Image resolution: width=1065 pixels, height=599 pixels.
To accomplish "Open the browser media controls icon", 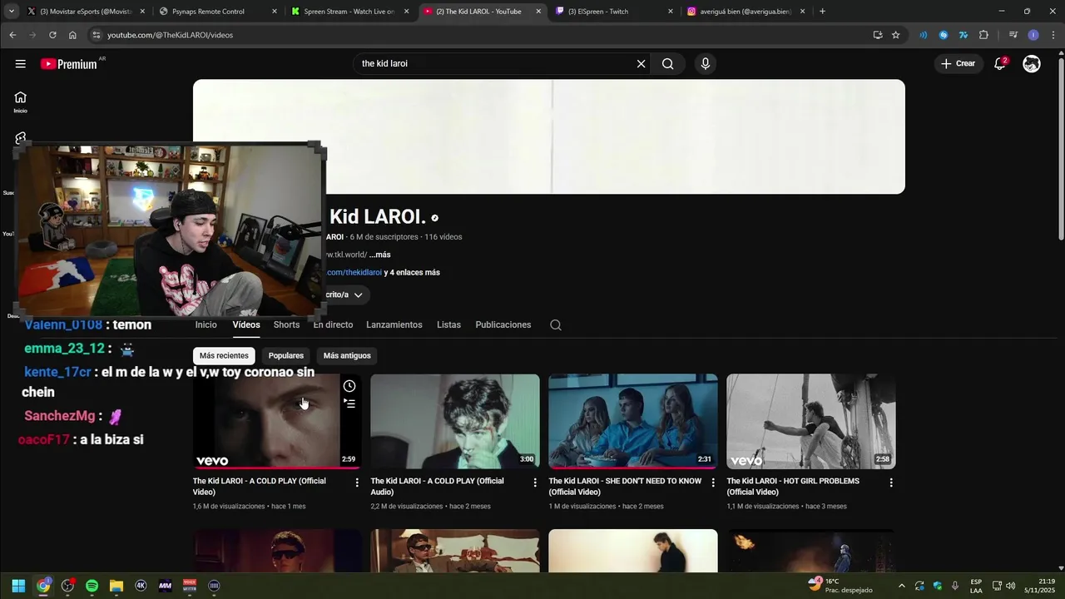I will point(1013,35).
